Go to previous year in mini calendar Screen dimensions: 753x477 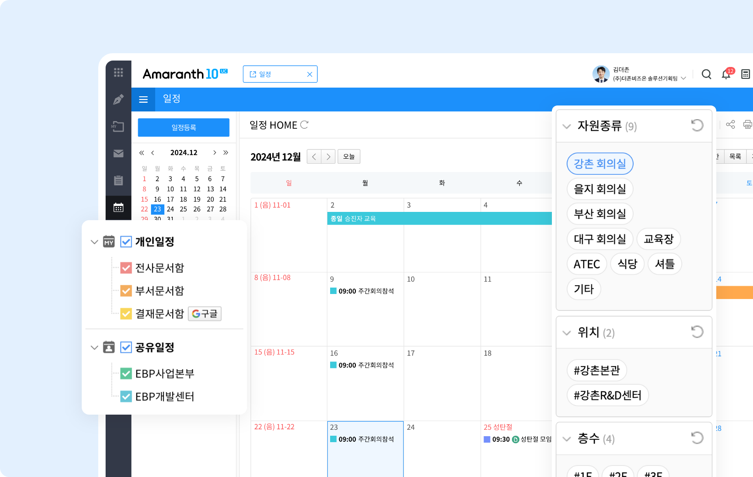141,153
